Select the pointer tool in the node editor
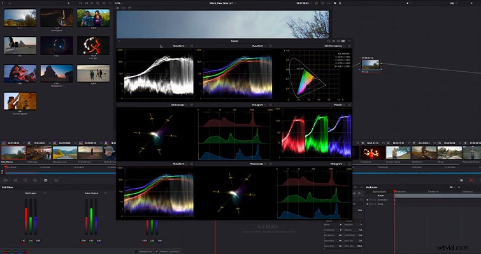This screenshot has width=481, height=254. click(x=334, y=3)
